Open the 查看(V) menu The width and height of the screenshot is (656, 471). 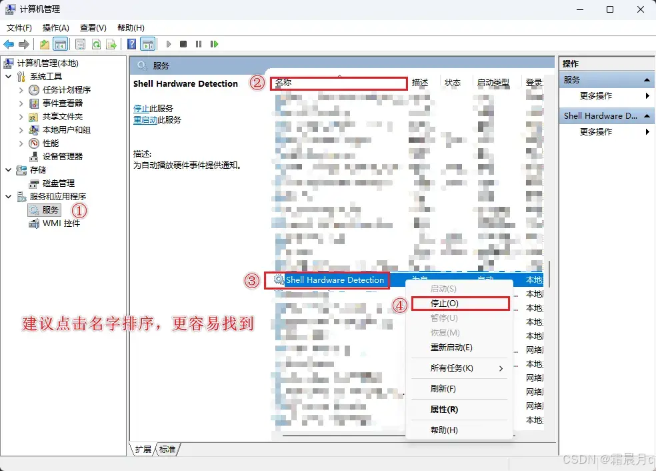(93, 27)
